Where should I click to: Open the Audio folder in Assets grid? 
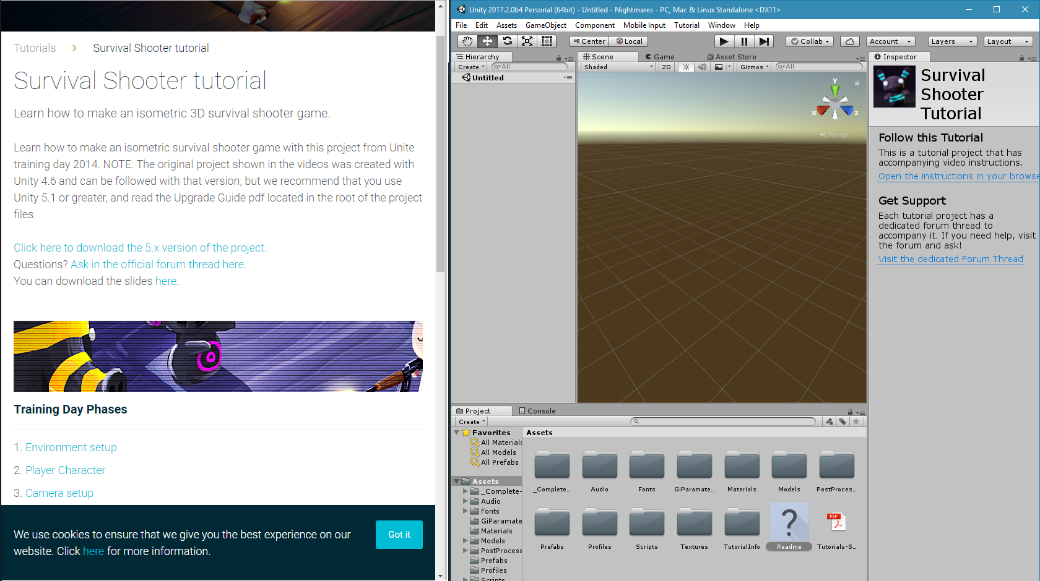tap(599, 471)
